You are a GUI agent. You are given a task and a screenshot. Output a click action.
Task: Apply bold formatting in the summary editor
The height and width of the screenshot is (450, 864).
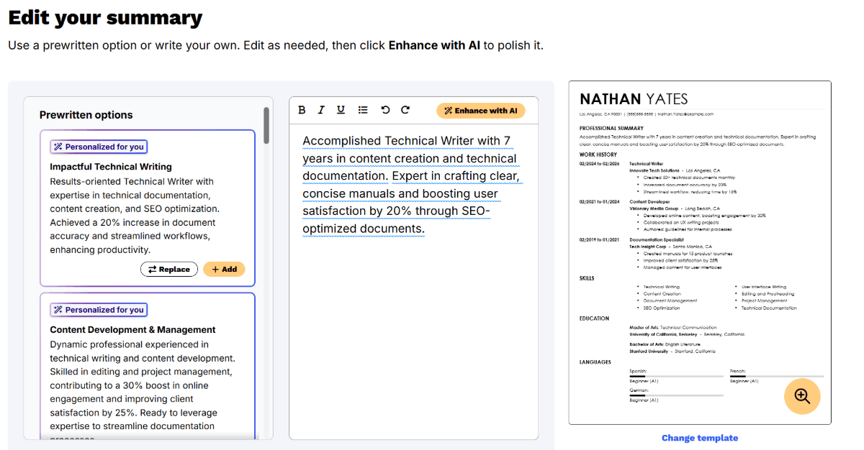click(302, 109)
